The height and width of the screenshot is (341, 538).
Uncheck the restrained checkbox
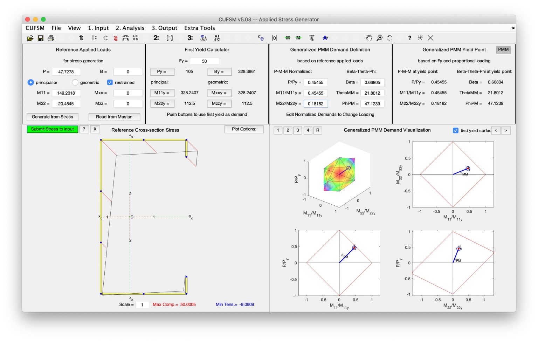[x=110, y=82]
